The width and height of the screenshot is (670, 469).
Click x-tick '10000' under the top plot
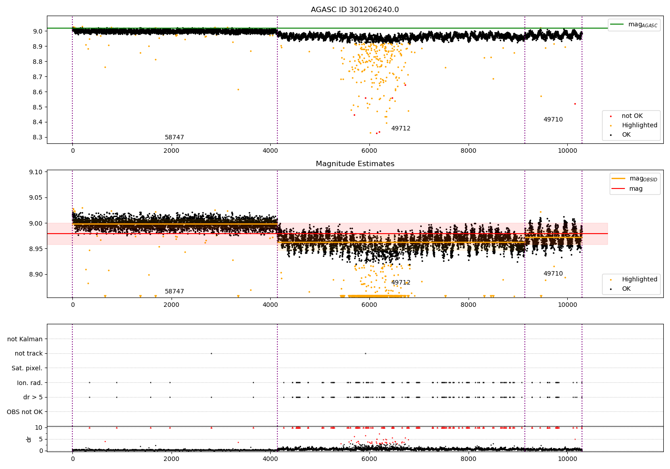tap(567, 151)
